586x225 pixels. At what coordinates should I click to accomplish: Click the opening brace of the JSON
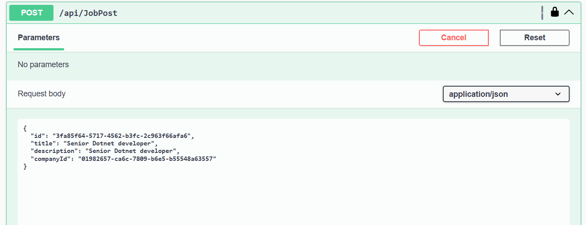(x=25, y=128)
